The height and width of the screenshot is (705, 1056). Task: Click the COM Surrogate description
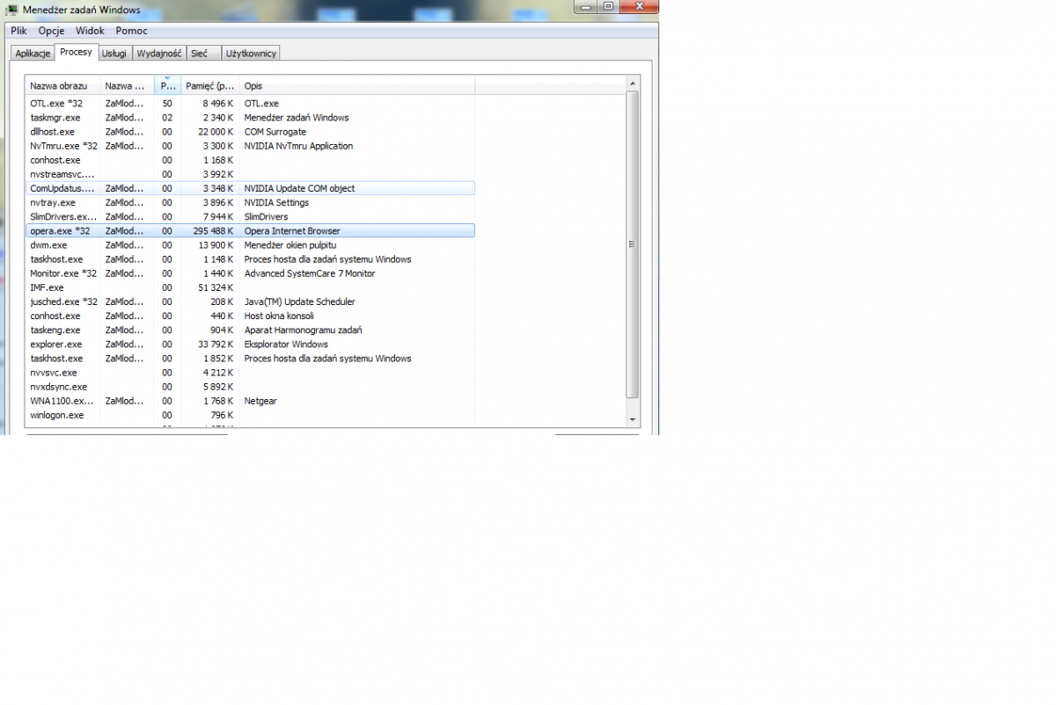(275, 132)
